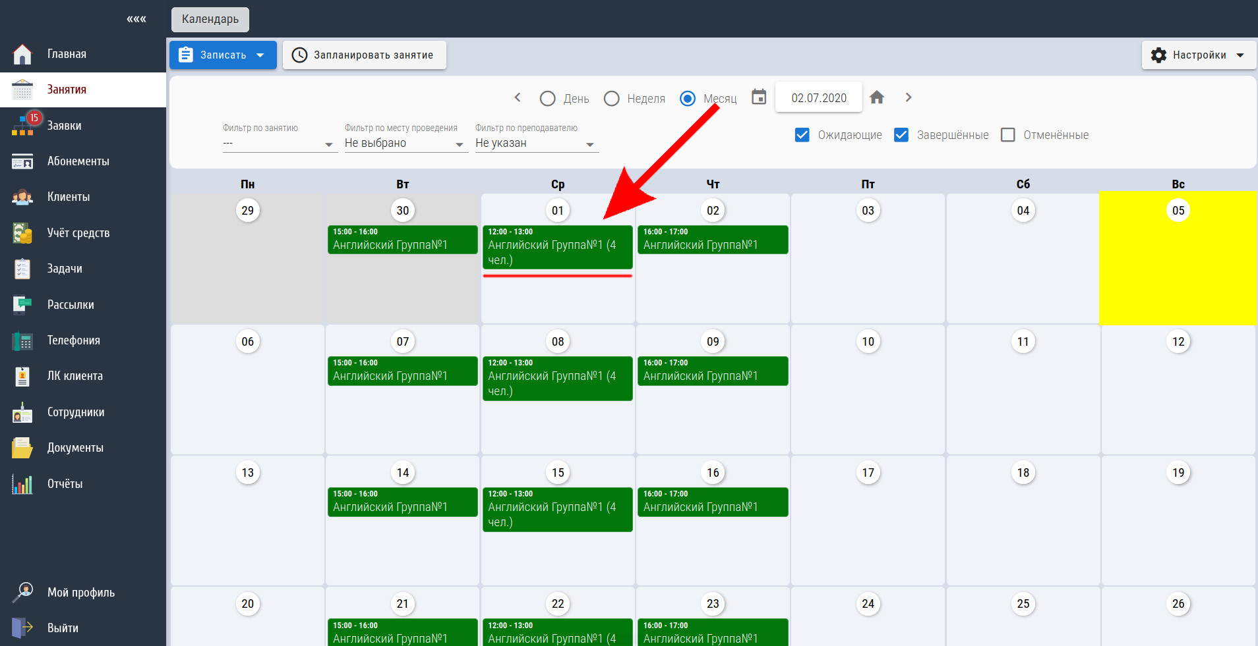Open the Задачи checklist icon
This screenshot has width=1258, height=646.
(x=22, y=269)
